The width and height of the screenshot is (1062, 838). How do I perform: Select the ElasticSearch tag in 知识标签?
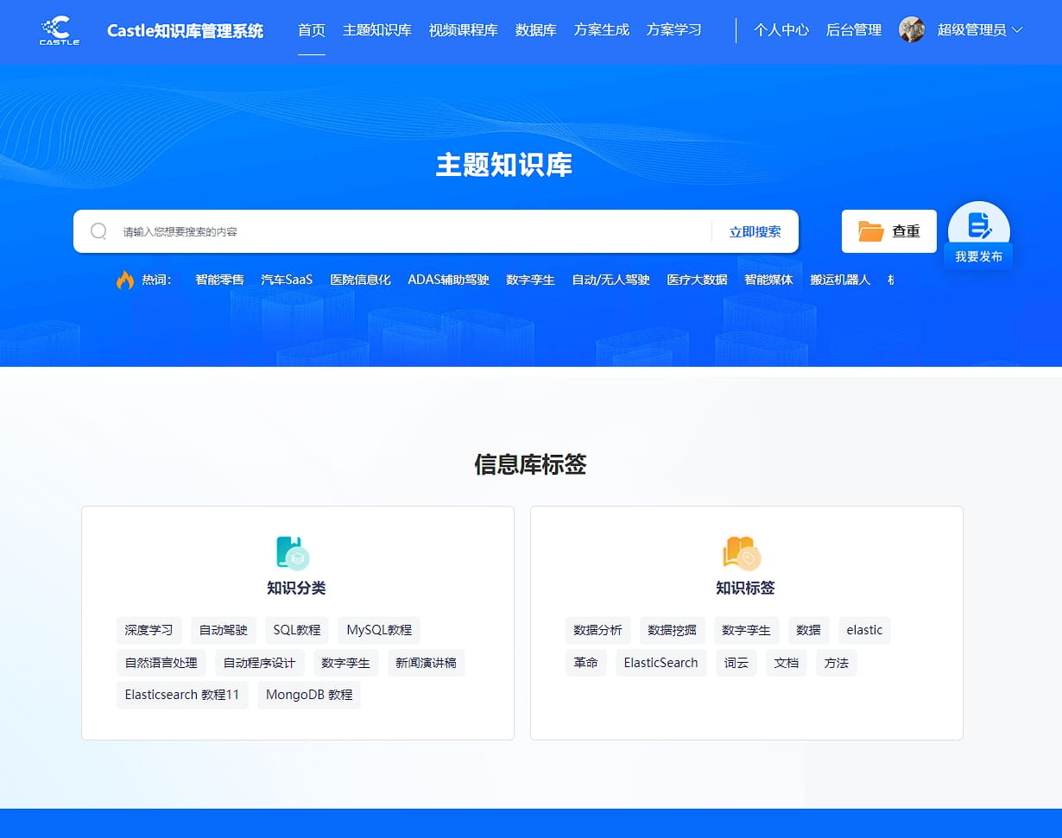point(661,662)
